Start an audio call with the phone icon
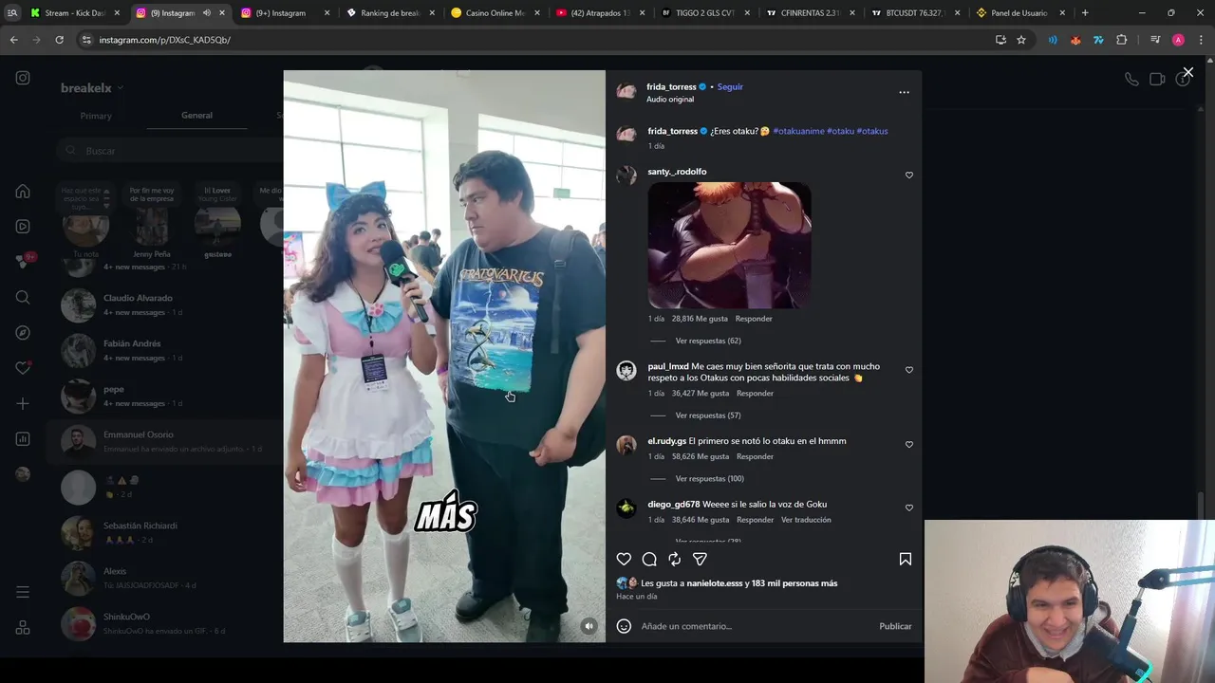The width and height of the screenshot is (1215, 683). tap(1131, 80)
